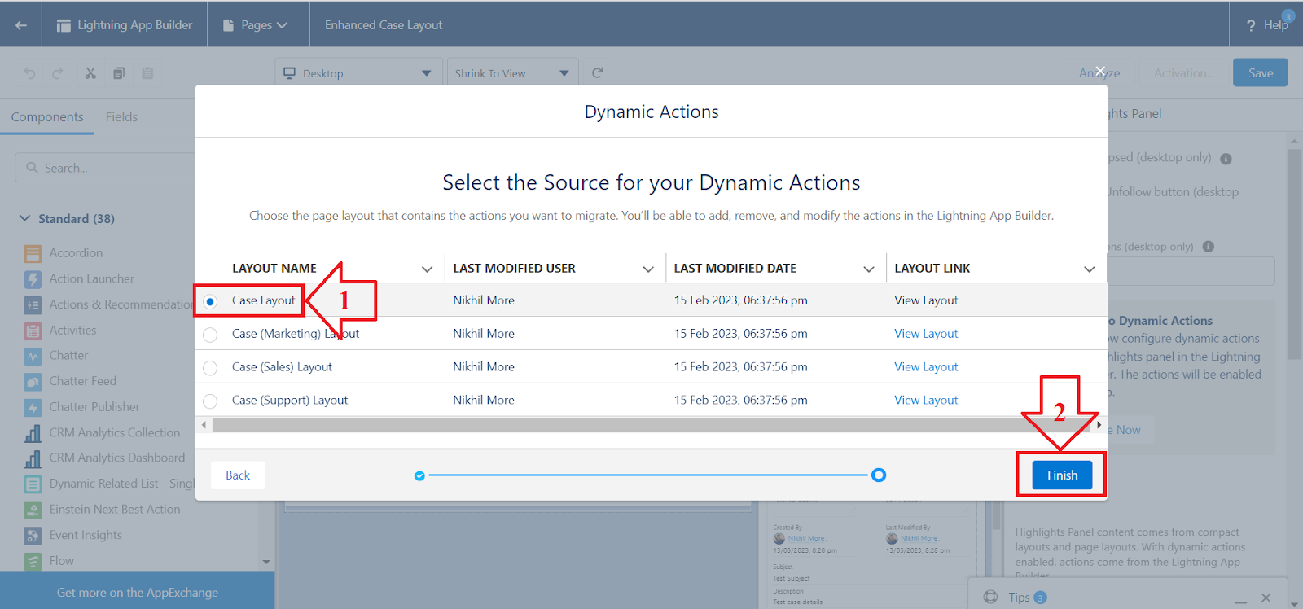Image resolution: width=1303 pixels, height=609 pixels.
Task: Open Lightning App Builder icon
Action: tap(64, 25)
